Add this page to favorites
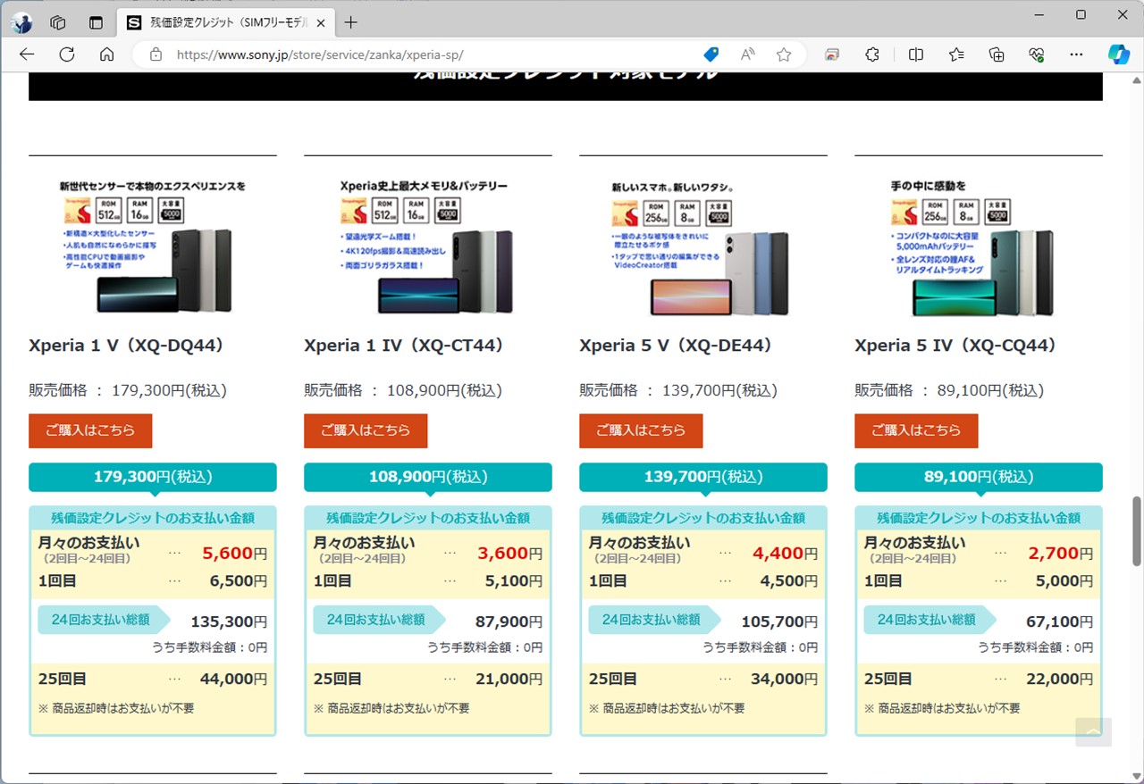 784,54
